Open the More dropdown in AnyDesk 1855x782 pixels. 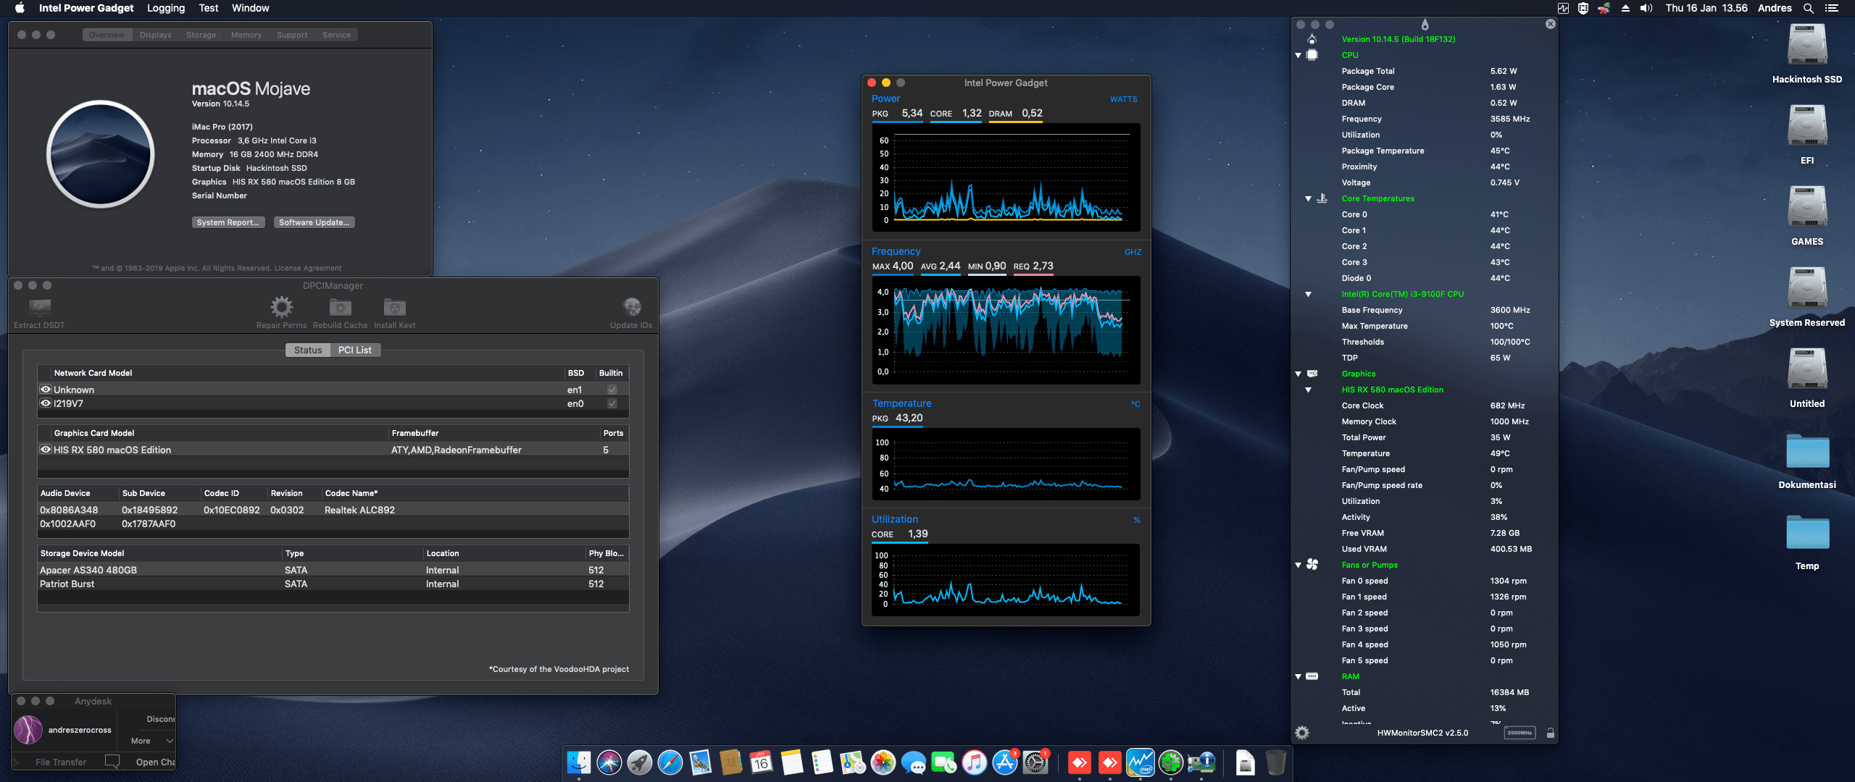tap(147, 740)
